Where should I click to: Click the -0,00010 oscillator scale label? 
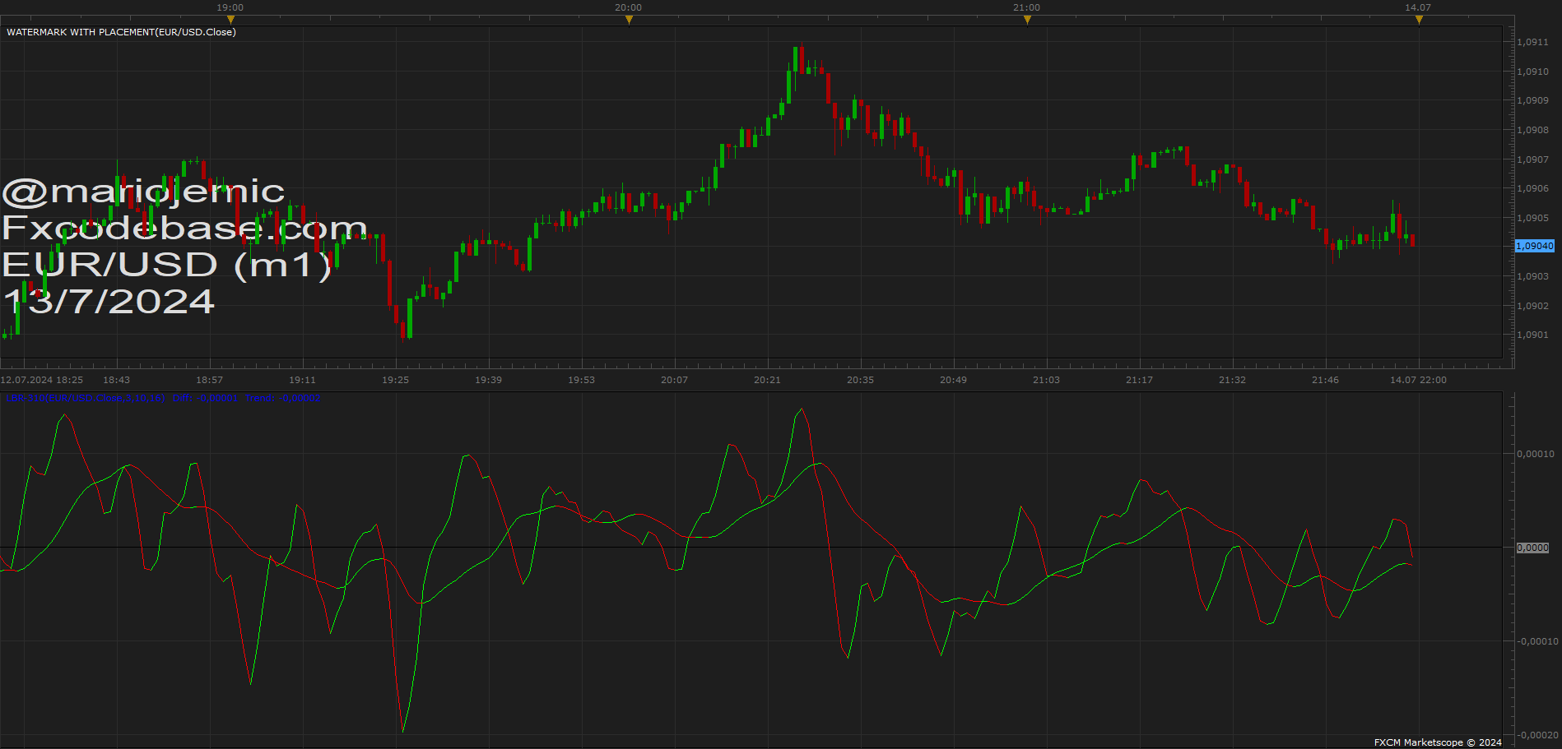[1536, 641]
